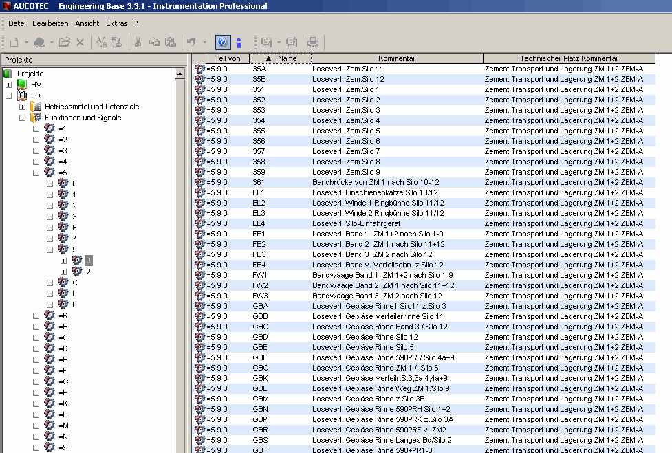672x453 pixels.
Task: Open the Undo history dropdown arrow
Action: pos(204,43)
